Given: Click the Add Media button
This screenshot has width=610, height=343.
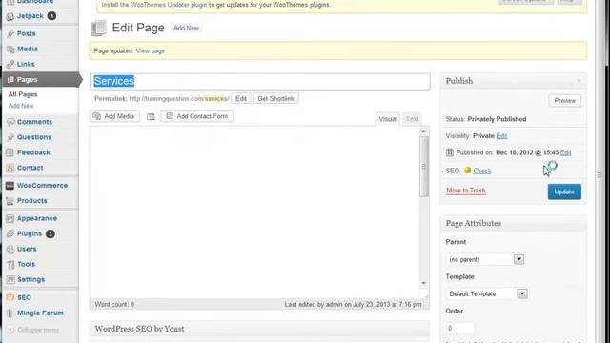Looking at the screenshot, I should tap(114, 116).
